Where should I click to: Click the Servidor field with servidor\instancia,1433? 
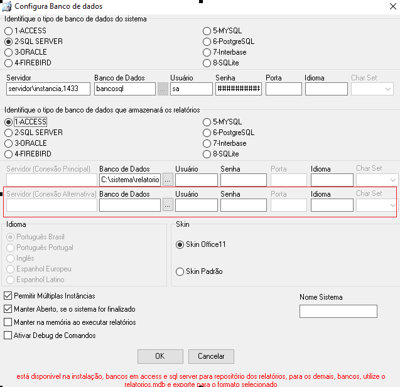(48, 89)
